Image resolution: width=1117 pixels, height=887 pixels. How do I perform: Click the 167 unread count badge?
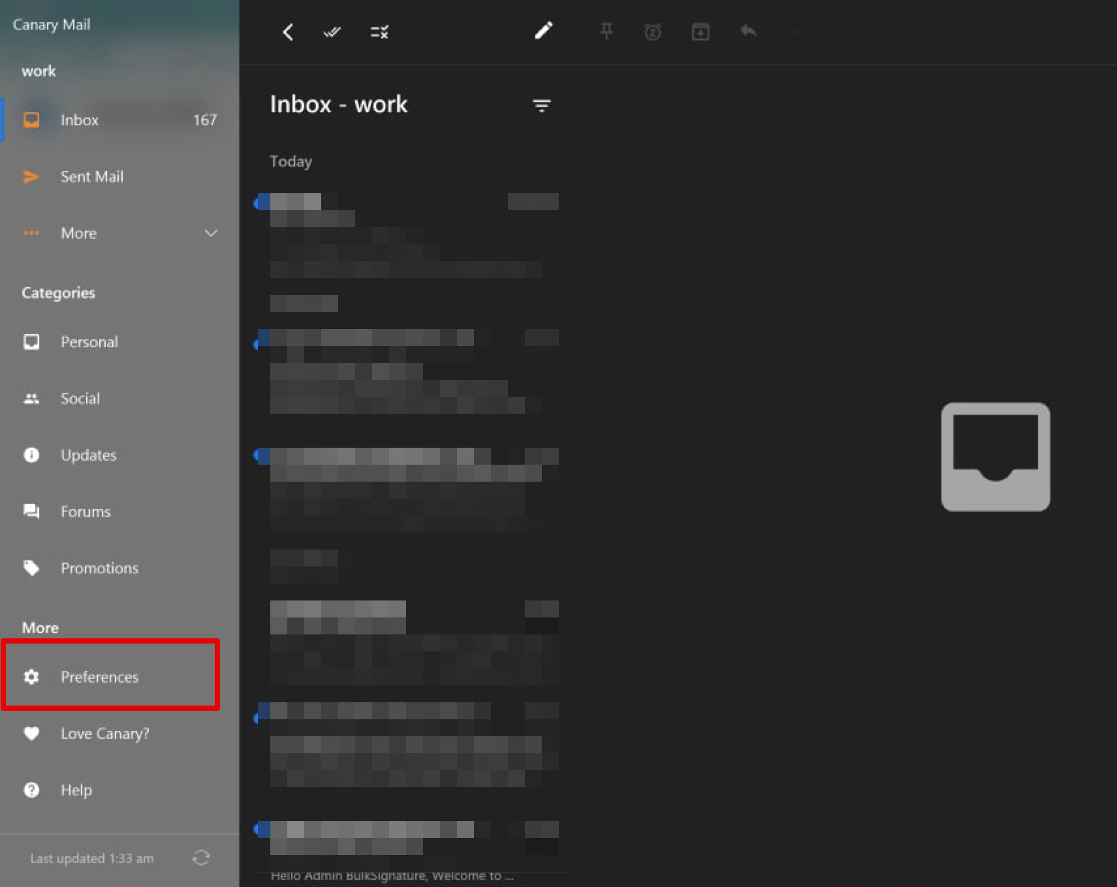point(205,120)
